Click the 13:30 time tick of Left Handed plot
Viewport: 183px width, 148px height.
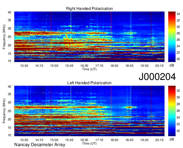coord(24,140)
